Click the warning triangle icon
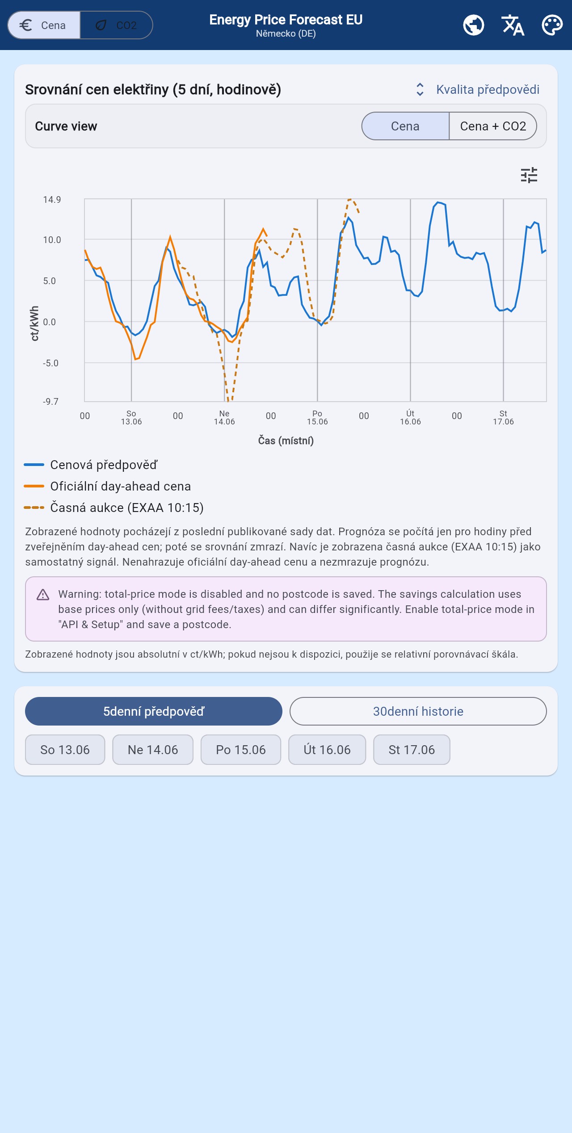 click(x=43, y=595)
